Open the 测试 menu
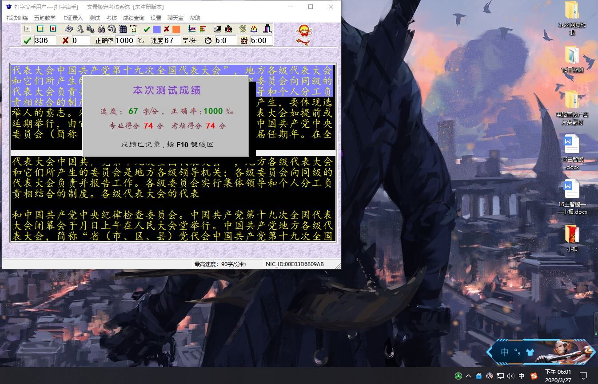 tap(95, 18)
